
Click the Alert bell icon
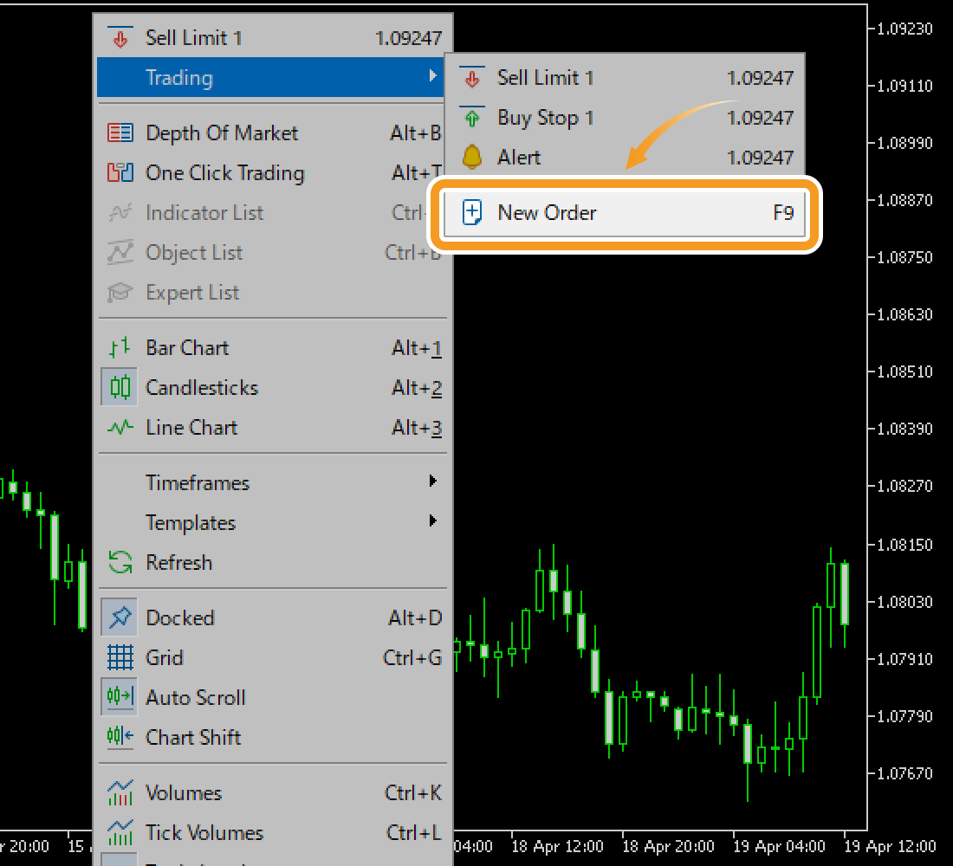471,158
